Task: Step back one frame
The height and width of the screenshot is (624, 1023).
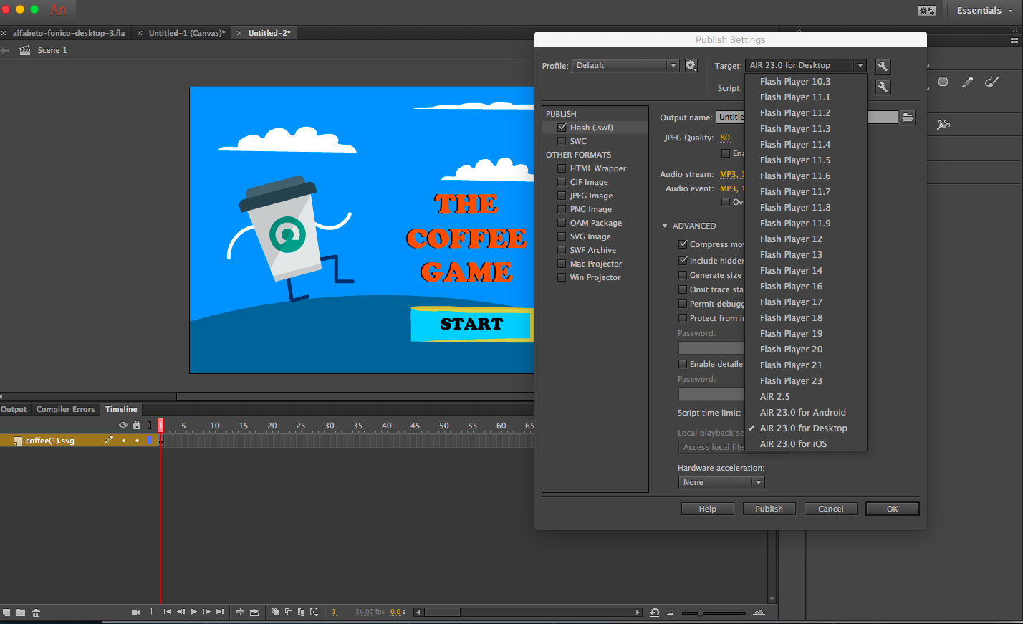Action: coord(181,612)
